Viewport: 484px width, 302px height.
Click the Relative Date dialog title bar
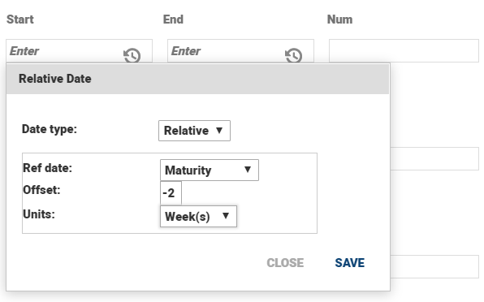[x=197, y=79]
